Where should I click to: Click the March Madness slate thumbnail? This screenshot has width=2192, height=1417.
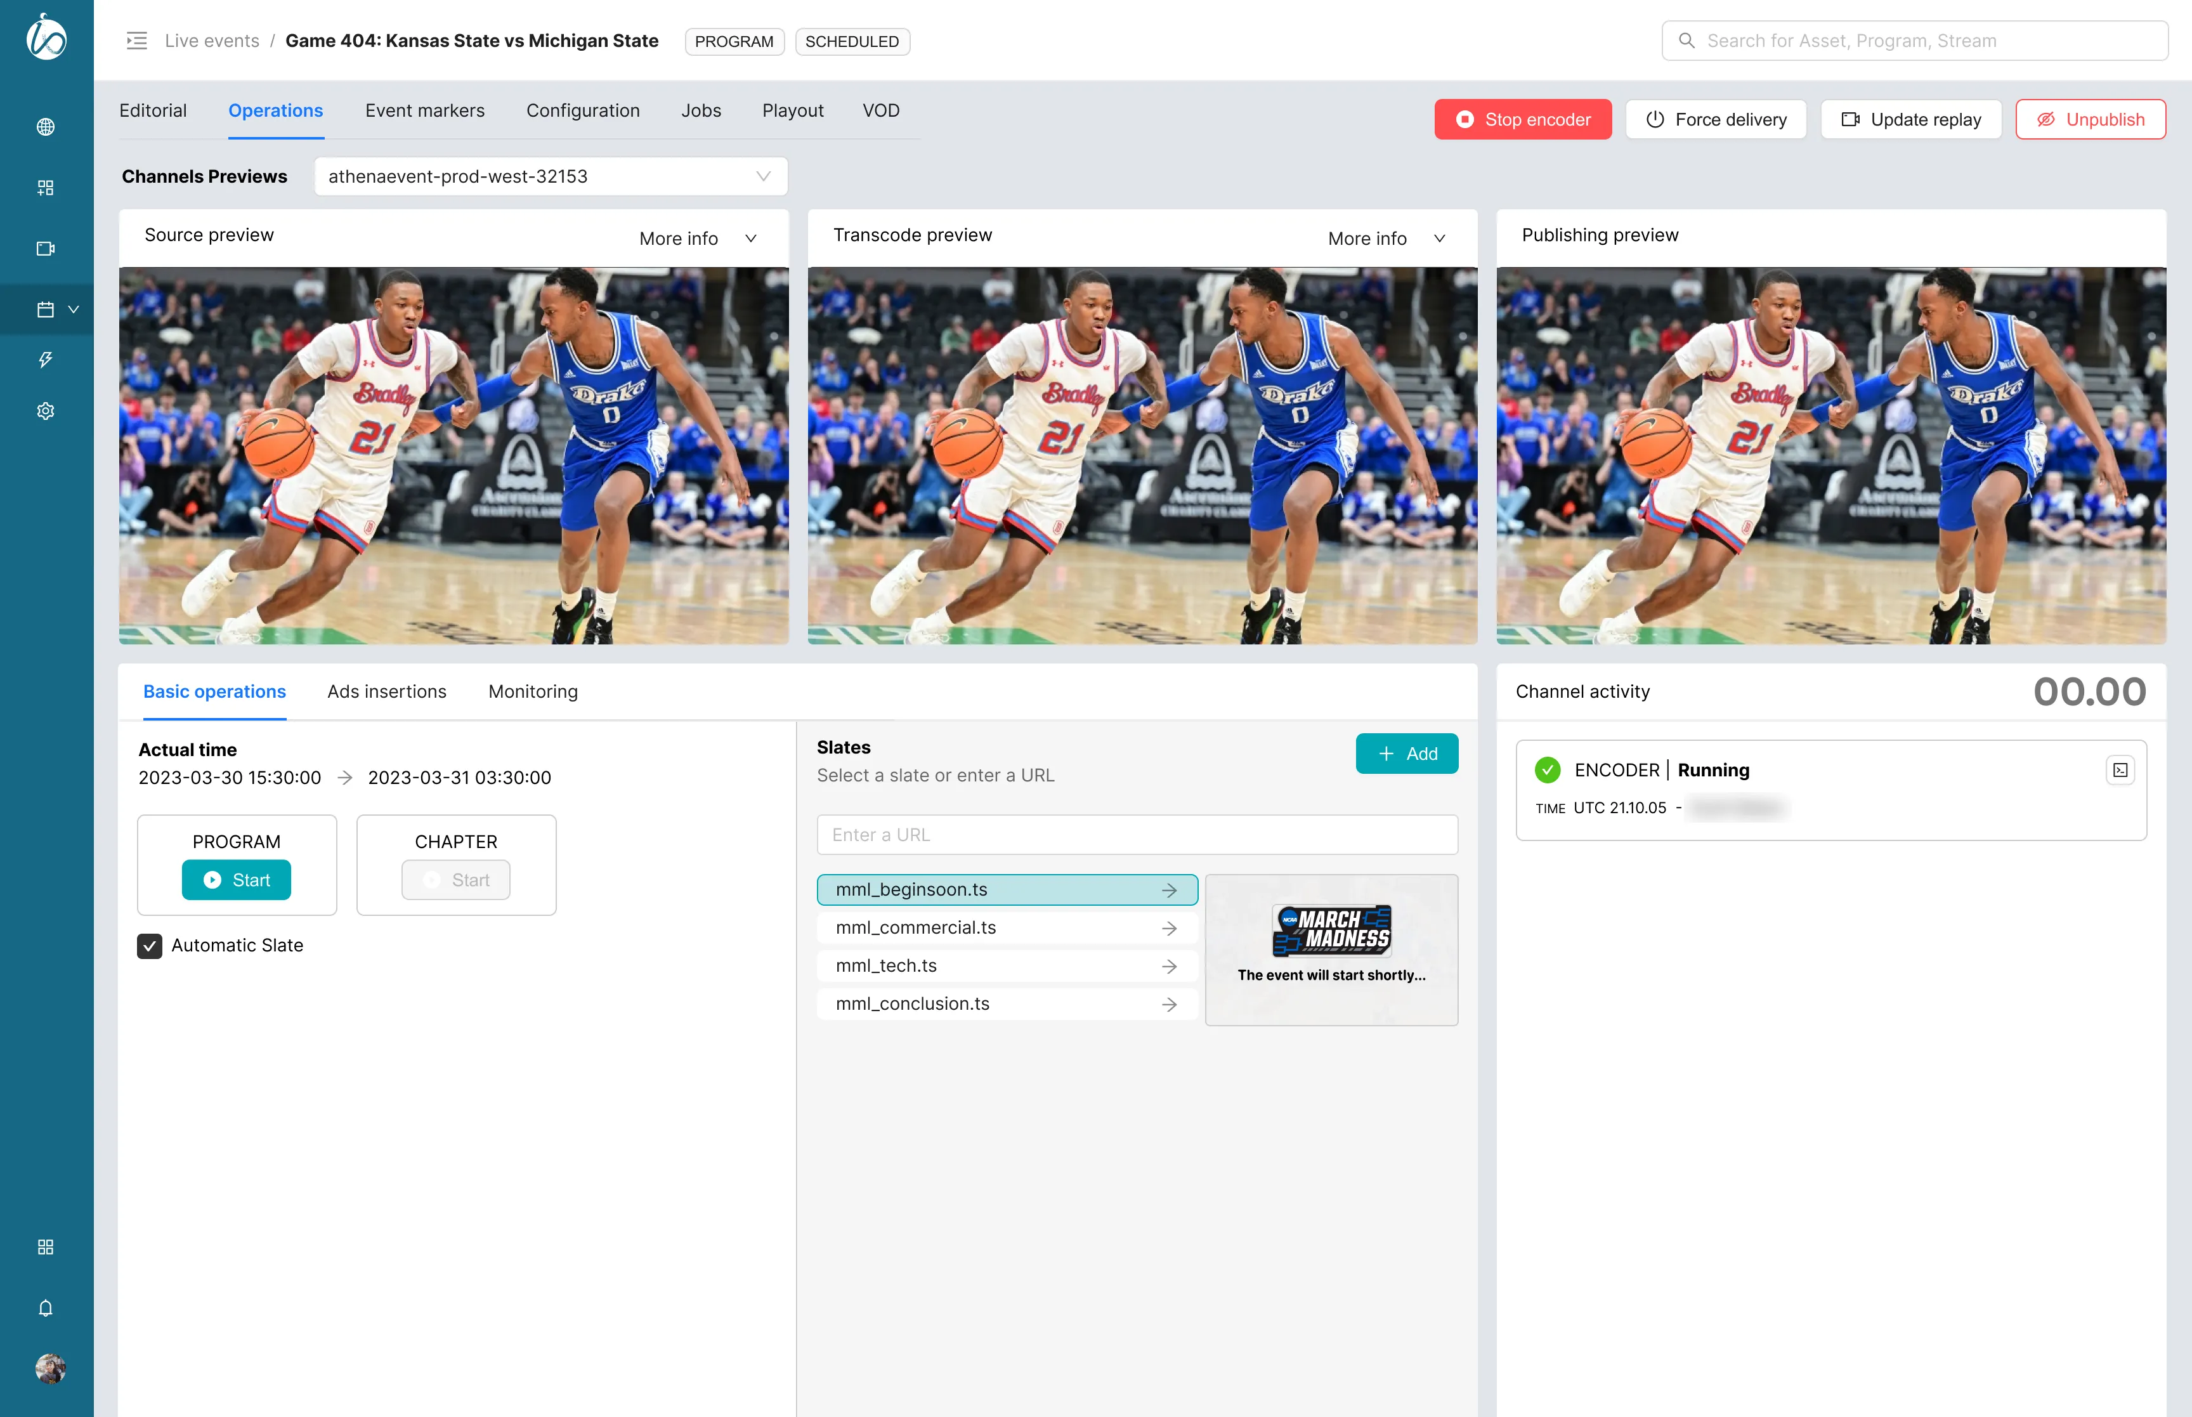click(x=1331, y=950)
